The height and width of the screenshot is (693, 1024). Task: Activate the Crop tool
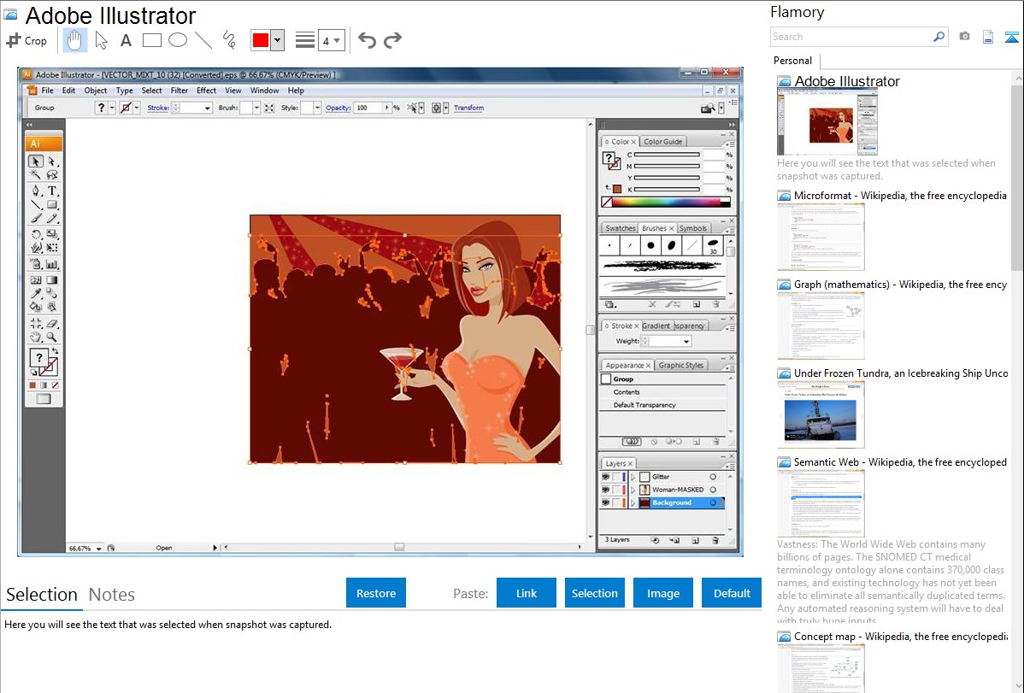[x=27, y=40]
